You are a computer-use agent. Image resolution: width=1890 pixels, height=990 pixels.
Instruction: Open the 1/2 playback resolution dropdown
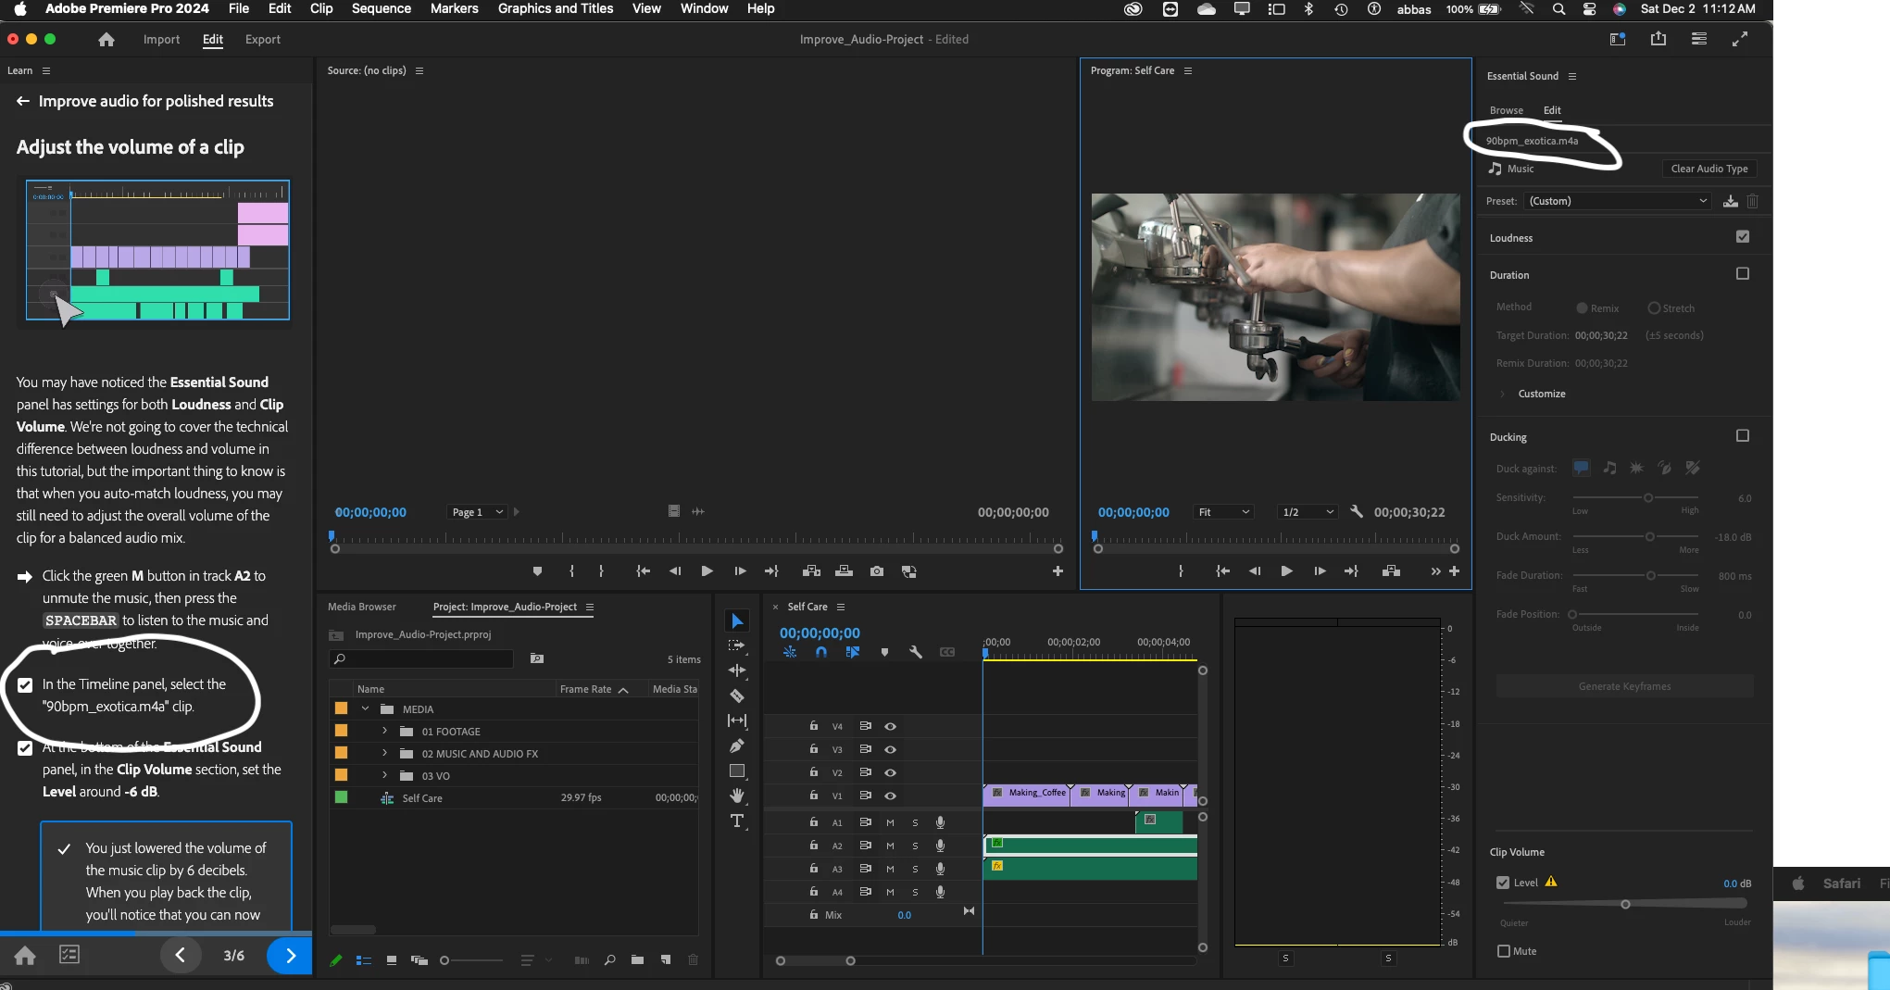(x=1308, y=512)
